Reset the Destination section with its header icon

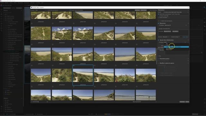click(x=188, y=10)
